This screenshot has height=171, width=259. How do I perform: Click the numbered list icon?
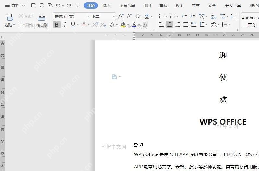[172, 16]
